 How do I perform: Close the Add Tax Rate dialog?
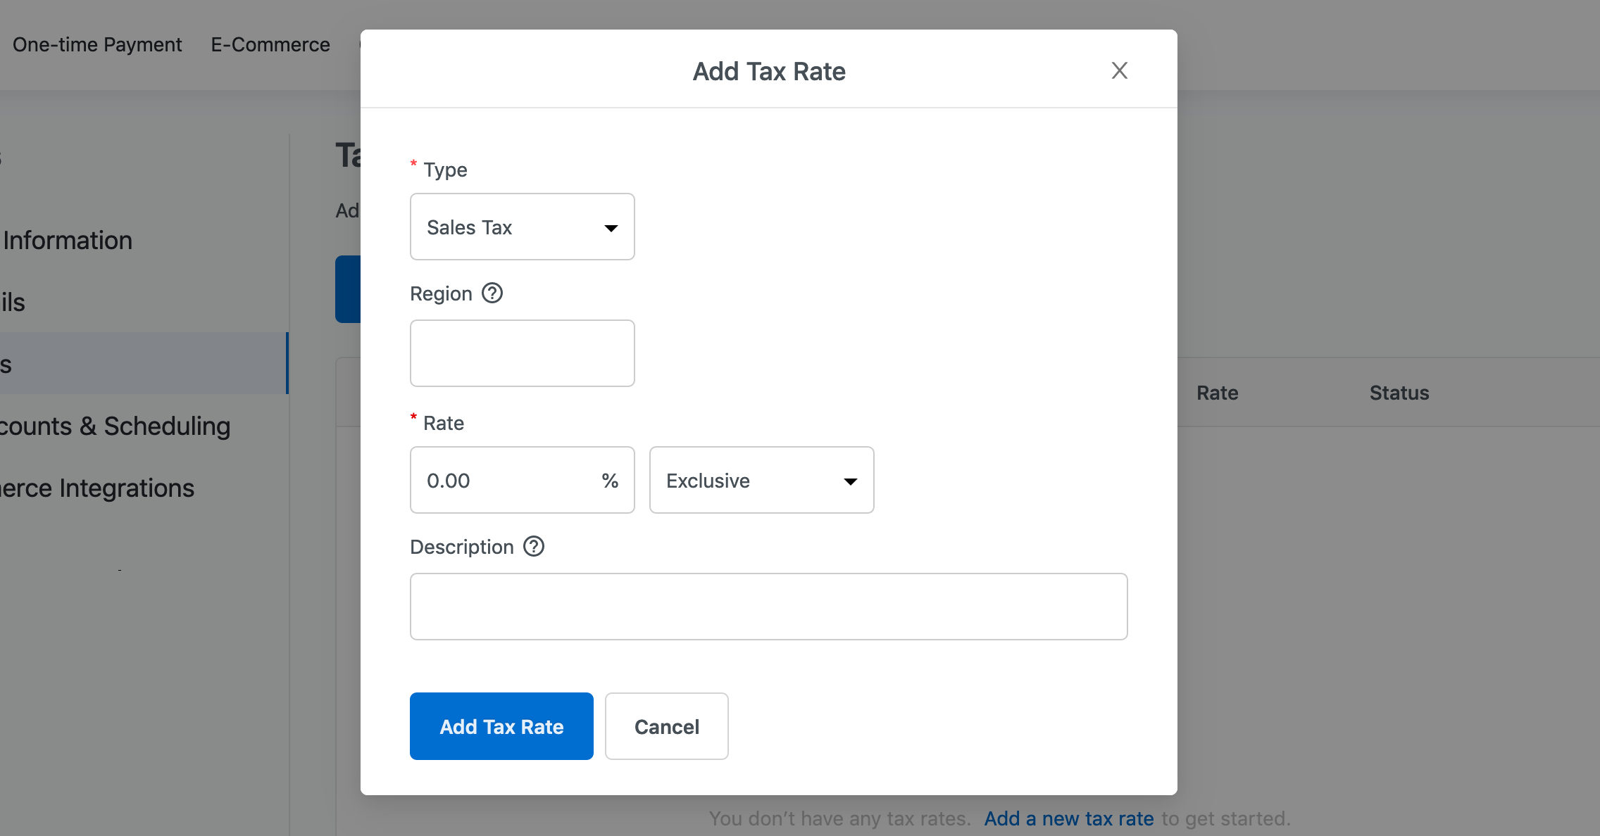pyautogui.click(x=1119, y=70)
